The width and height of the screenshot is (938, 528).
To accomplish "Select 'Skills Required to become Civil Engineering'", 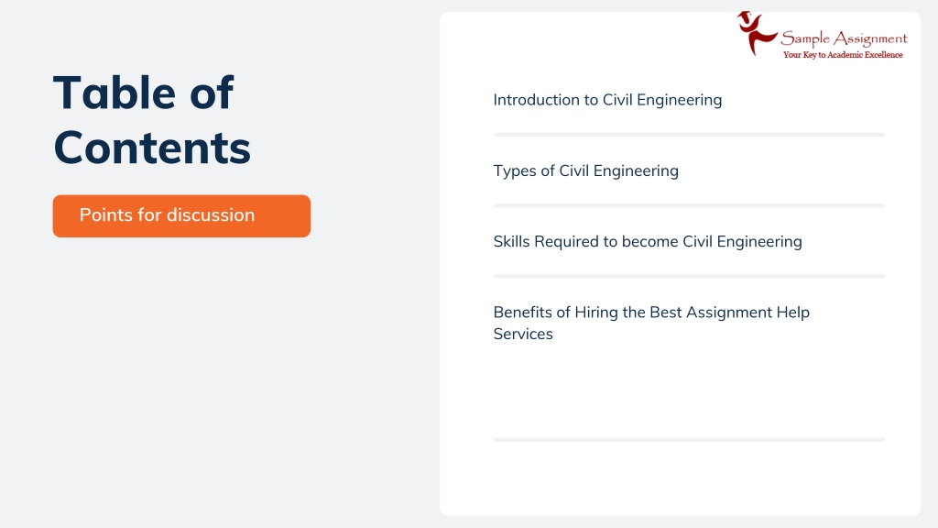I will 648,242.
